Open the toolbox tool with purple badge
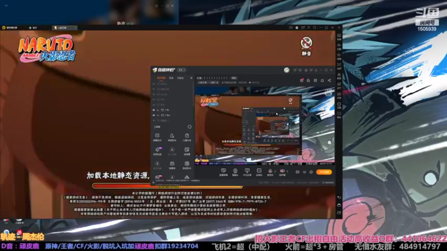The image size is (447, 251). point(157,151)
